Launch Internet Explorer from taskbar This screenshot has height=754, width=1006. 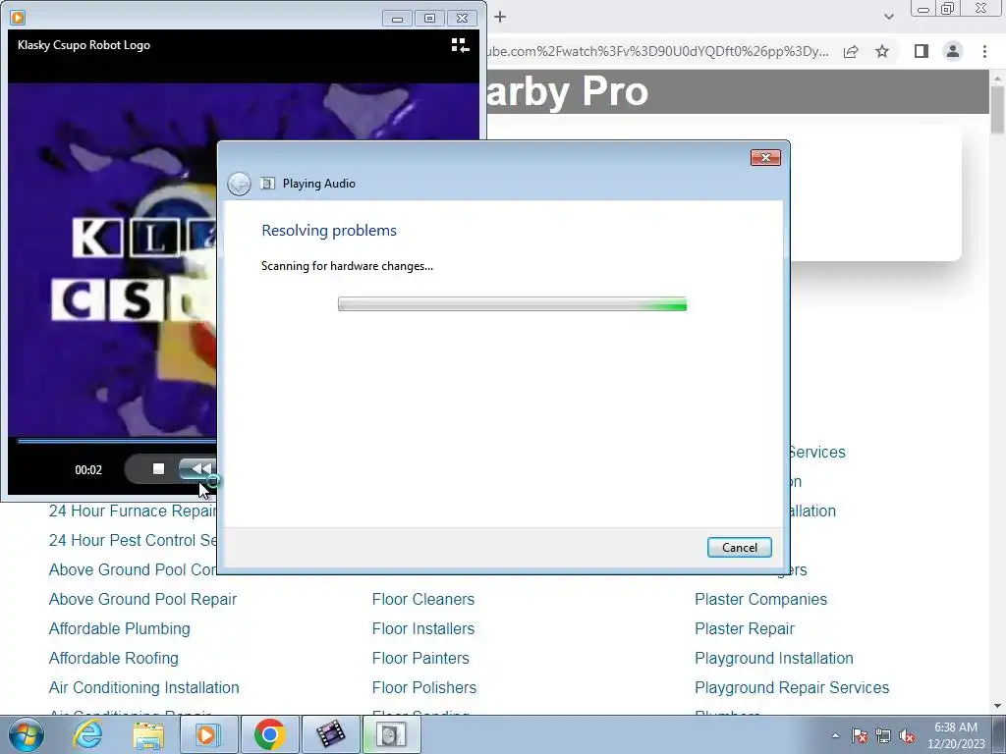pos(87,734)
